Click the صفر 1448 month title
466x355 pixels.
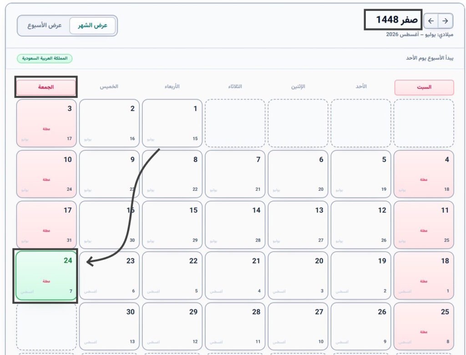[396, 20]
